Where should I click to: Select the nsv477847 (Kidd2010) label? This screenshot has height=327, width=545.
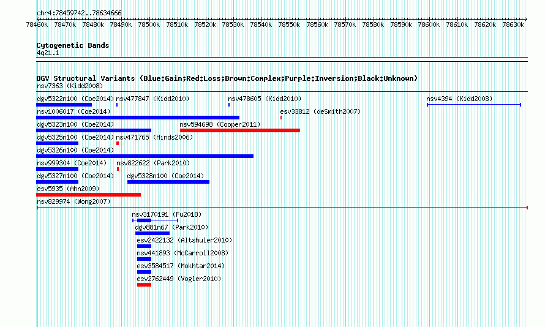pyautogui.click(x=152, y=99)
